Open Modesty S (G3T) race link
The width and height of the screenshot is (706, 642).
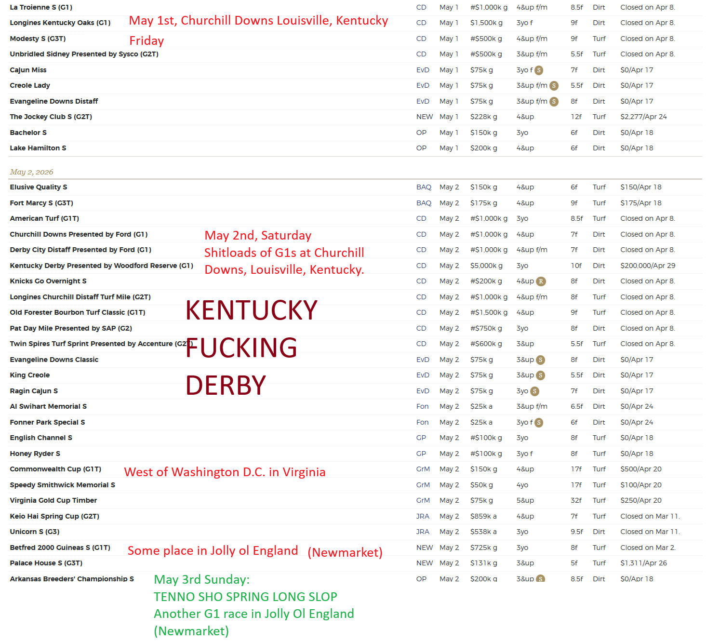coord(38,39)
